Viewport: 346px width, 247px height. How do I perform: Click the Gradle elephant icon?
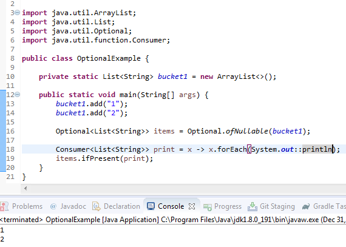306,206
